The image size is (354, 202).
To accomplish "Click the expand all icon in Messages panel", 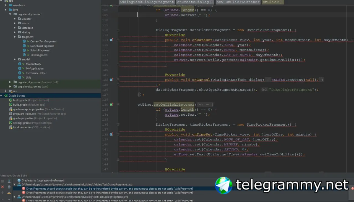I will 9,181.
